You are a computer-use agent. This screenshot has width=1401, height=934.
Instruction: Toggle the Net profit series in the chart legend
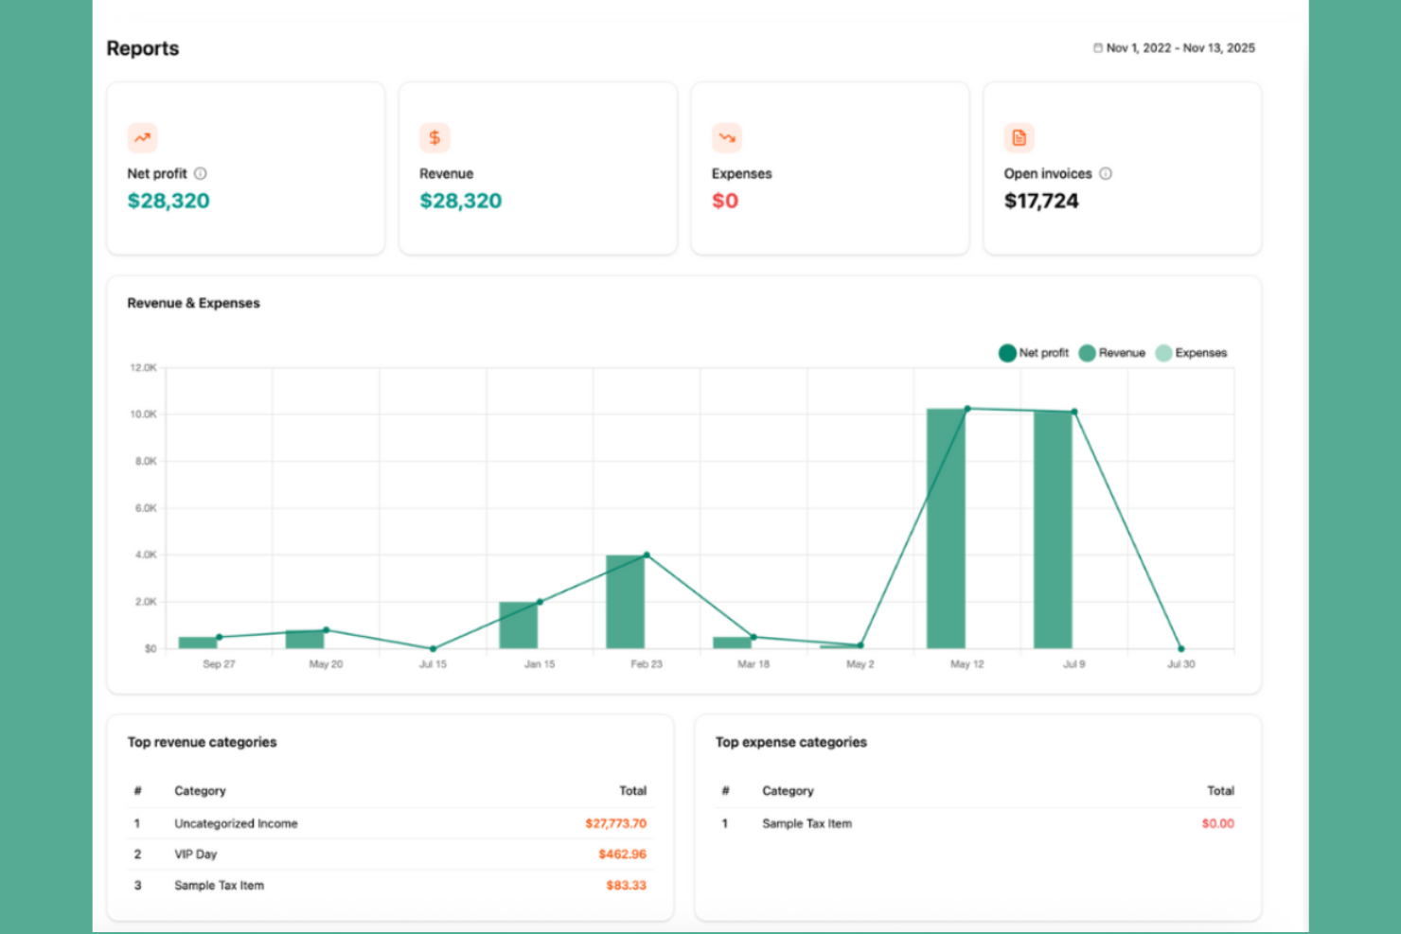(x=1043, y=352)
